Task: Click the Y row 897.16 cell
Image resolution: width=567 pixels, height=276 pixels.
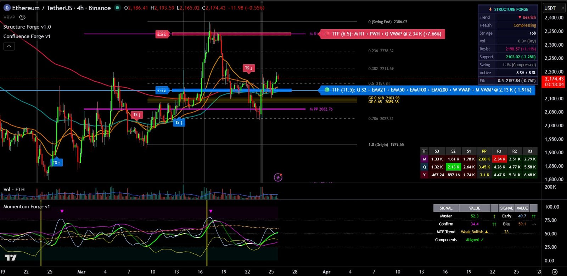Action: coord(453,175)
